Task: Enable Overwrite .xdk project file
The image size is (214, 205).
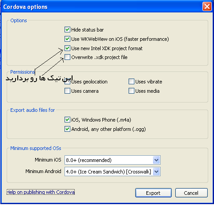Action: click(x=67, y=57)
